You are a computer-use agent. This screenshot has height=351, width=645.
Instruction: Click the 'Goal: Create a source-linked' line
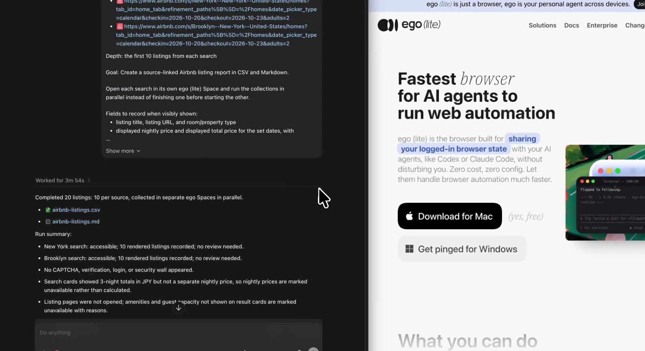[x=197, y=72]
